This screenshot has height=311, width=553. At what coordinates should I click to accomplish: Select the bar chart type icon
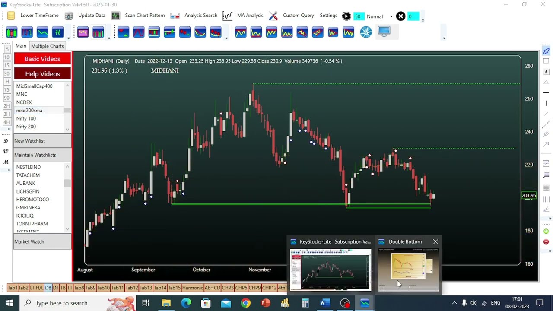point(27,32)
